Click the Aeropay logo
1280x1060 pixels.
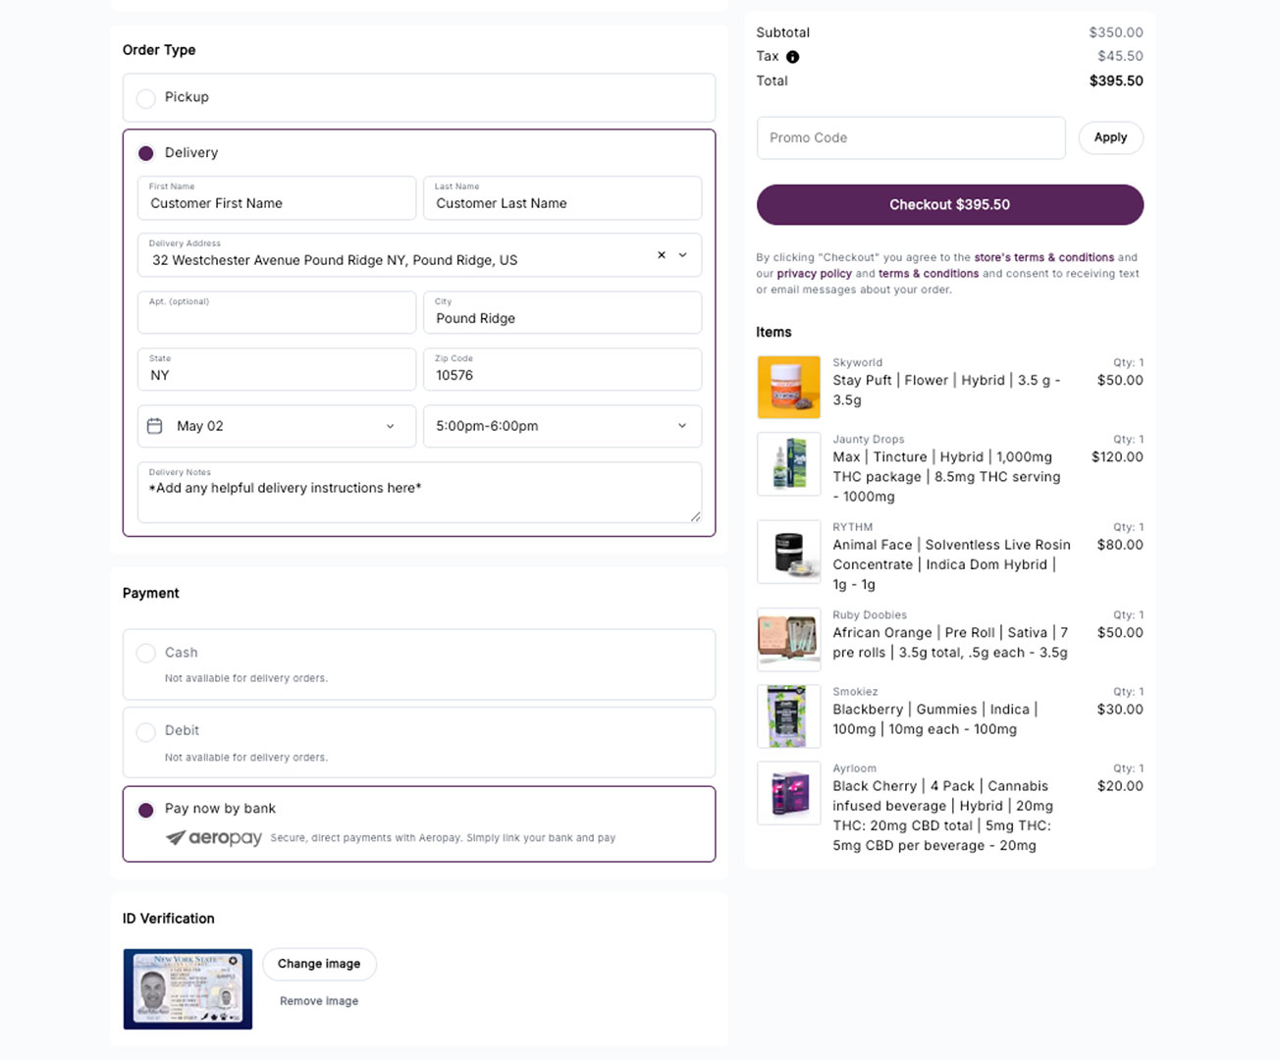coord(214,837)
